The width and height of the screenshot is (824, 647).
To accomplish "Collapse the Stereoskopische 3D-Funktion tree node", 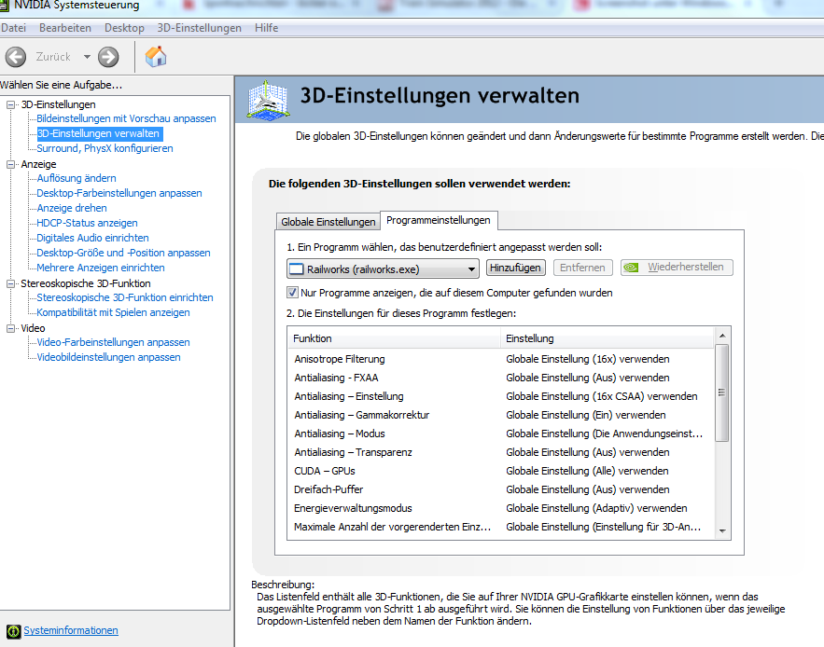I will (x=11, y=283).
